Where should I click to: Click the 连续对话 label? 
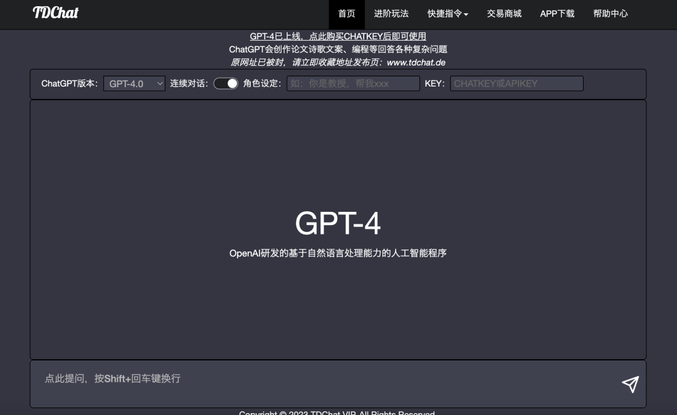189,83
